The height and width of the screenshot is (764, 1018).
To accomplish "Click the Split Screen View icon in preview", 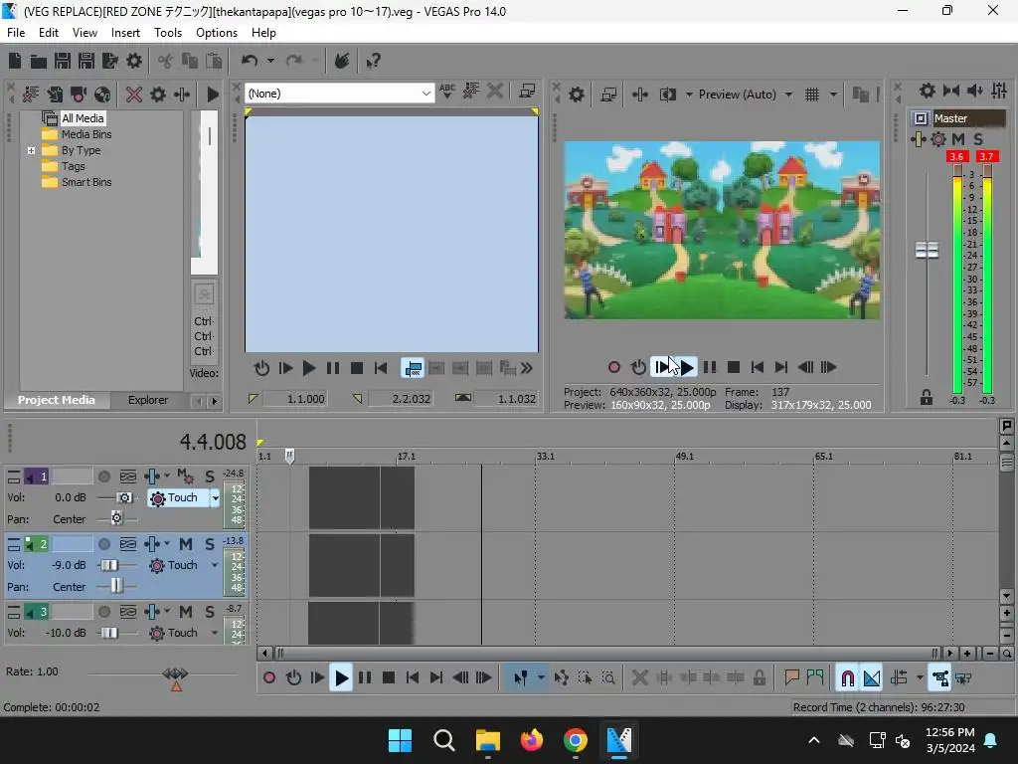I will click(x=668, y=95).
